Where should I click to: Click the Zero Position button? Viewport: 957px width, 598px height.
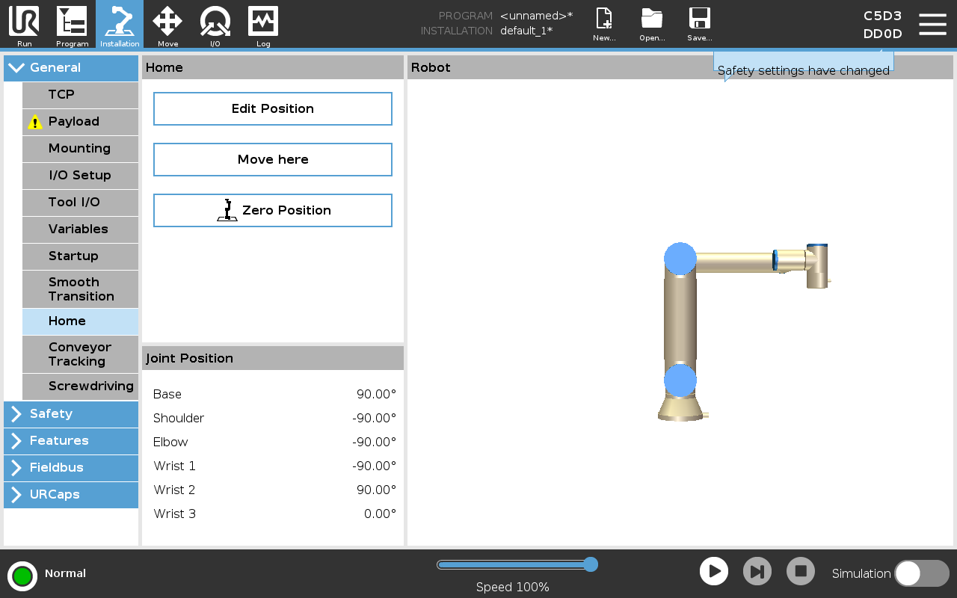tap(273, 211)
